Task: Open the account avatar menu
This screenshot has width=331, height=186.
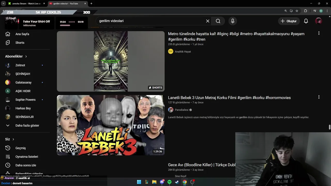Action: (319, 21)
